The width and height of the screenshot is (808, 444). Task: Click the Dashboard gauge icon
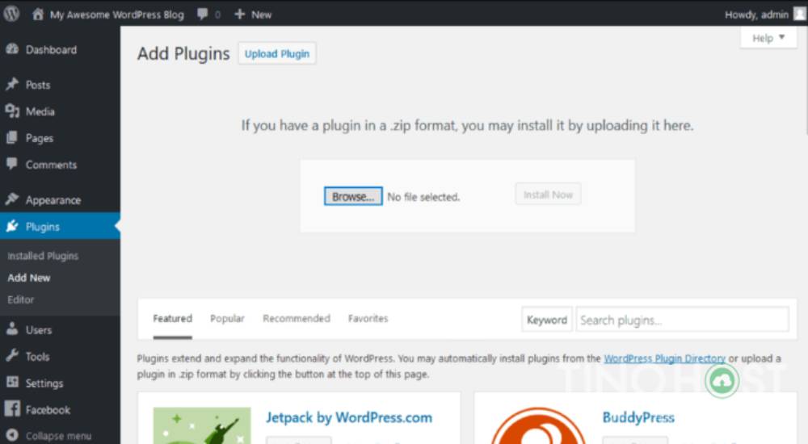pos(12,49)
